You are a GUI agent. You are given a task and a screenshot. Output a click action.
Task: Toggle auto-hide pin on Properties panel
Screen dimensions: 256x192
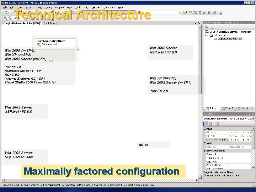click(x=249, y=114)
